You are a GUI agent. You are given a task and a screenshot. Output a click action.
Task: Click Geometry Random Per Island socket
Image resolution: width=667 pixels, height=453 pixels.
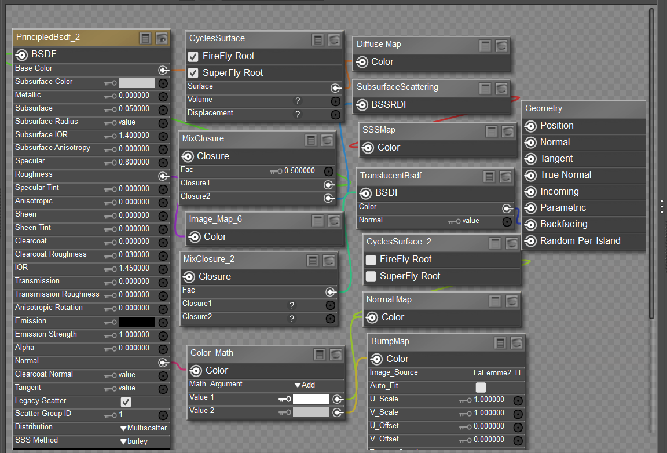pos(530,242)
